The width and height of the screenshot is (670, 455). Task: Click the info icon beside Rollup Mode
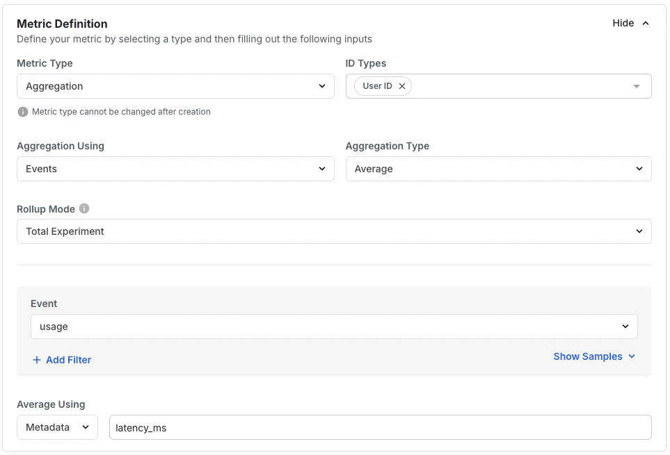click(x=83, y=208)
